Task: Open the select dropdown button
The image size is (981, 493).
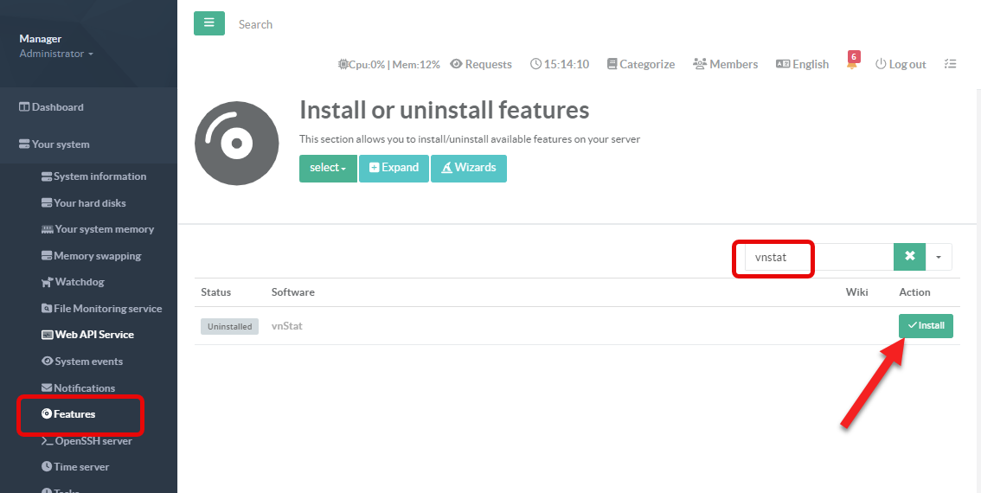Action: [328, 168]
